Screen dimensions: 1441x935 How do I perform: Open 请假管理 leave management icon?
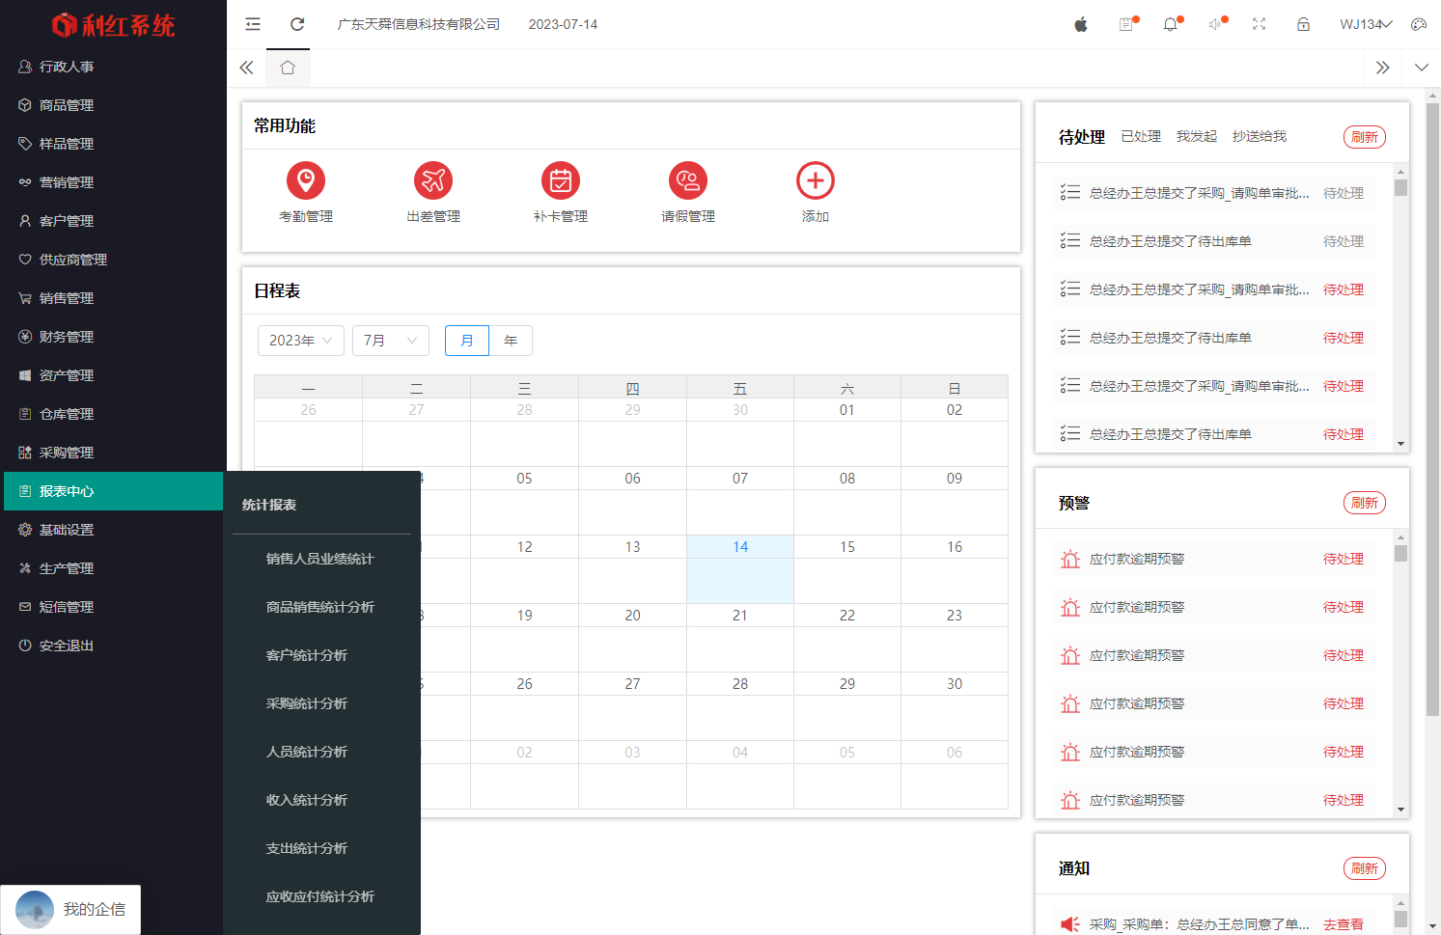coord(687,180)
